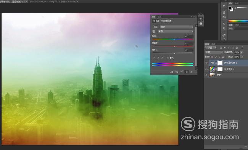Click the Hue slider track

[172, 39]
